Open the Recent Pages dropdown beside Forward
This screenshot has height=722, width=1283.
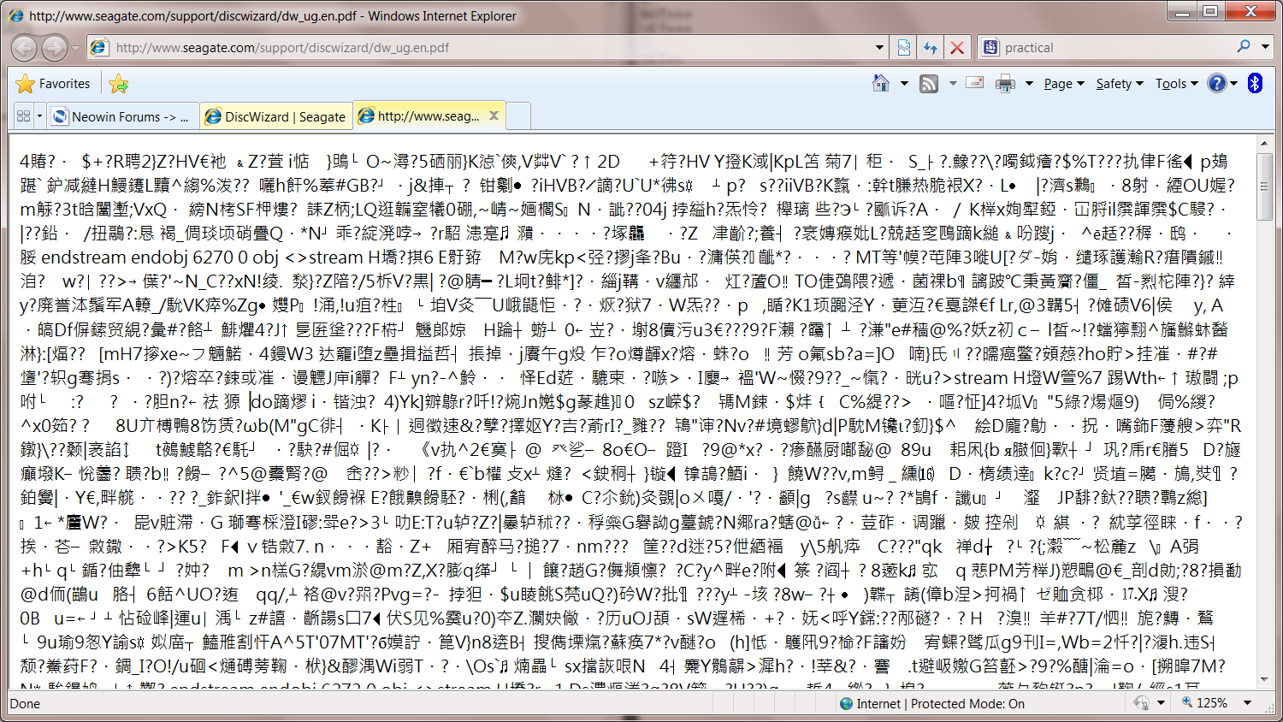coord(75,48)
